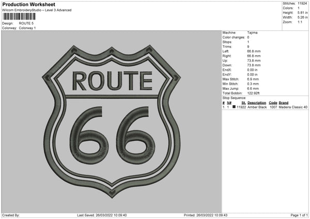The width and height of the screenshot is (310, 219).
Task: Click the Trims value '9'
Action: pos(248,46)
